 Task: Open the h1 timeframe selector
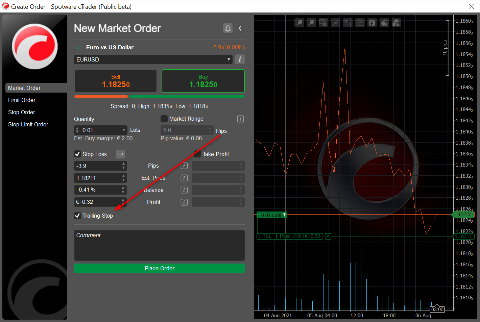348,23
